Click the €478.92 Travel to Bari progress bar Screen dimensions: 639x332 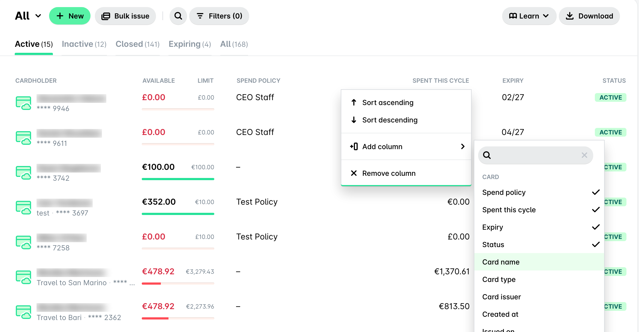(178, 318)
